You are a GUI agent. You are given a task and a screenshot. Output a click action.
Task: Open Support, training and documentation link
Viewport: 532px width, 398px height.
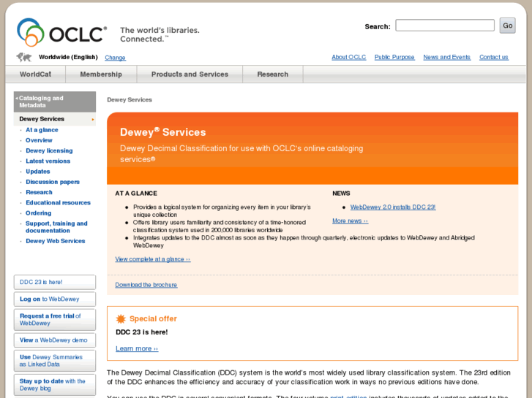point(56,227)
